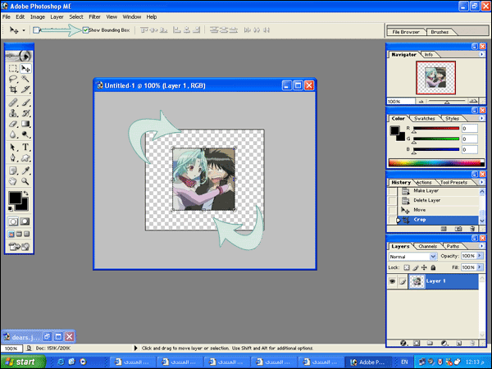Click the red R color slider

coord(436,129)
